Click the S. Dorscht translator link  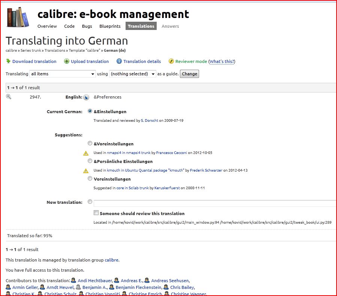point(149,121)
